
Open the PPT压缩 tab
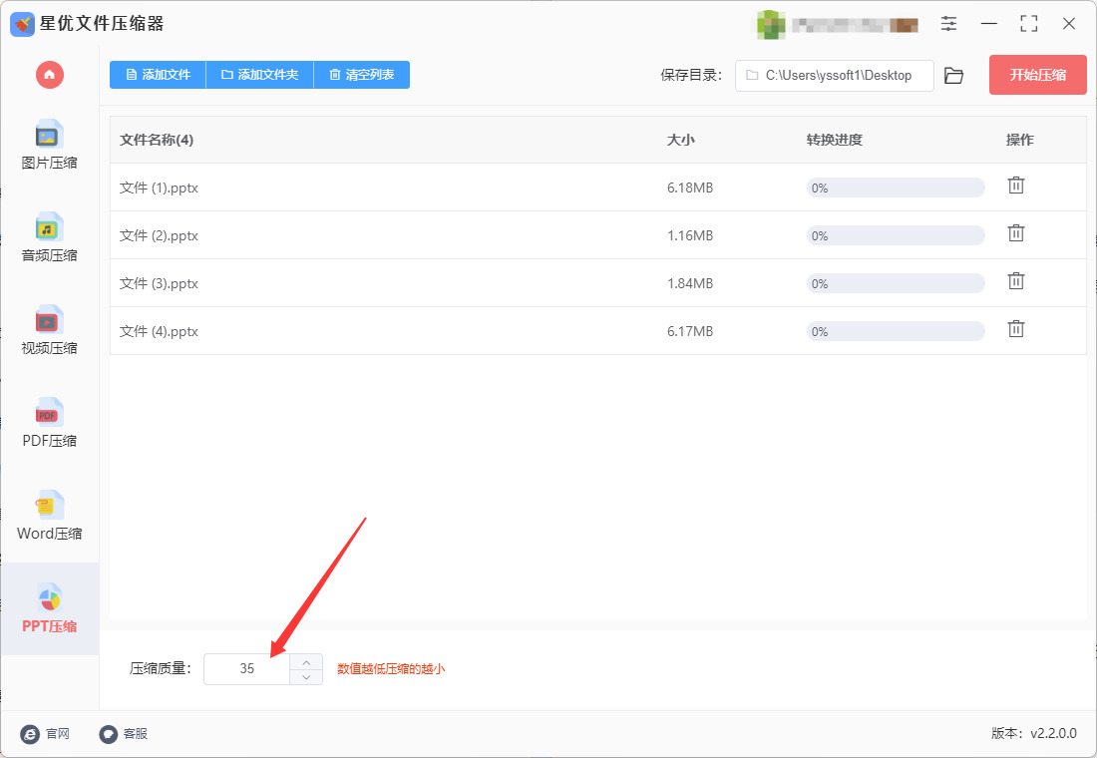coord(50,608)
